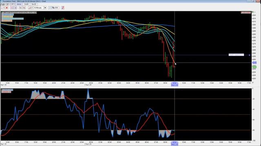261x146 pixels.
Task: Click the yellow moving average legend label
Action: [x=7, y=17]
